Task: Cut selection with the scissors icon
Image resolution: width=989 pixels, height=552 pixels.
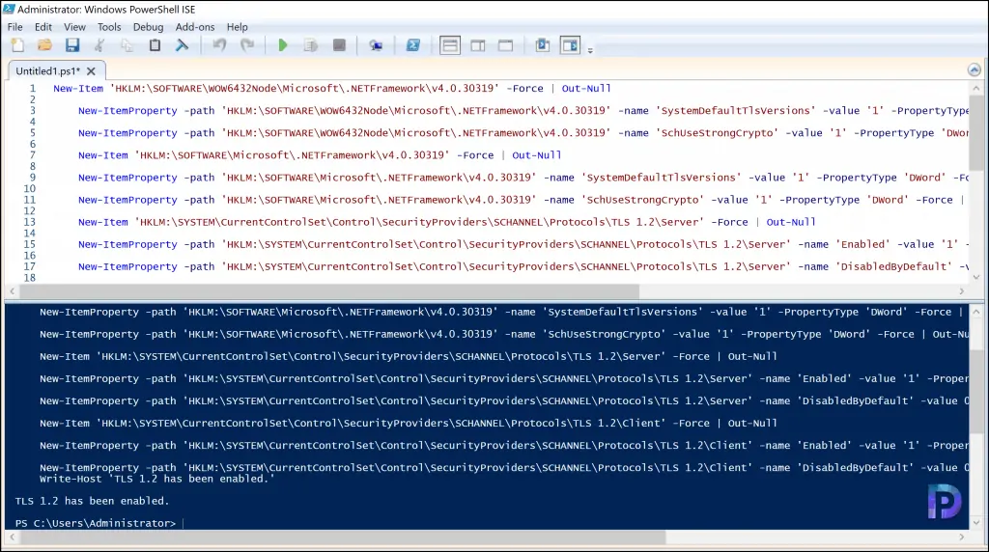Action: [99, 45]
